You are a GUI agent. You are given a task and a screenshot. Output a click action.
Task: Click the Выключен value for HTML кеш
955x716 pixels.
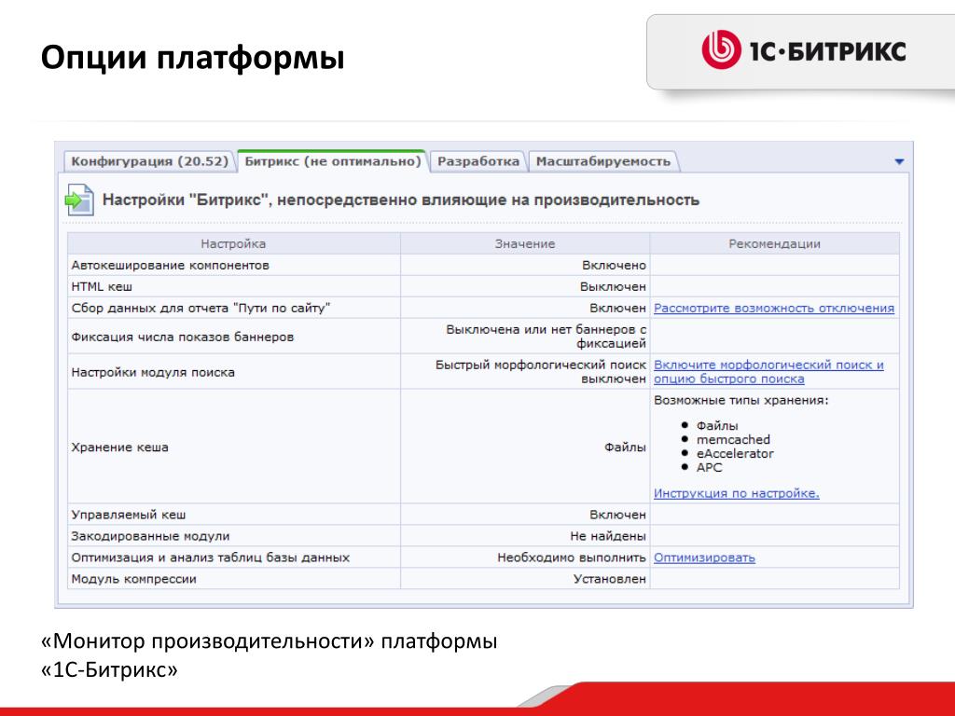(613, 287)
